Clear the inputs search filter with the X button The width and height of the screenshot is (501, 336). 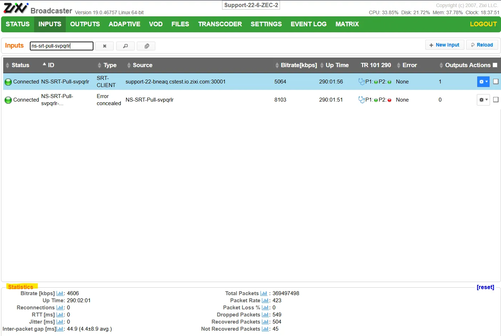click(x=104, y=46)
